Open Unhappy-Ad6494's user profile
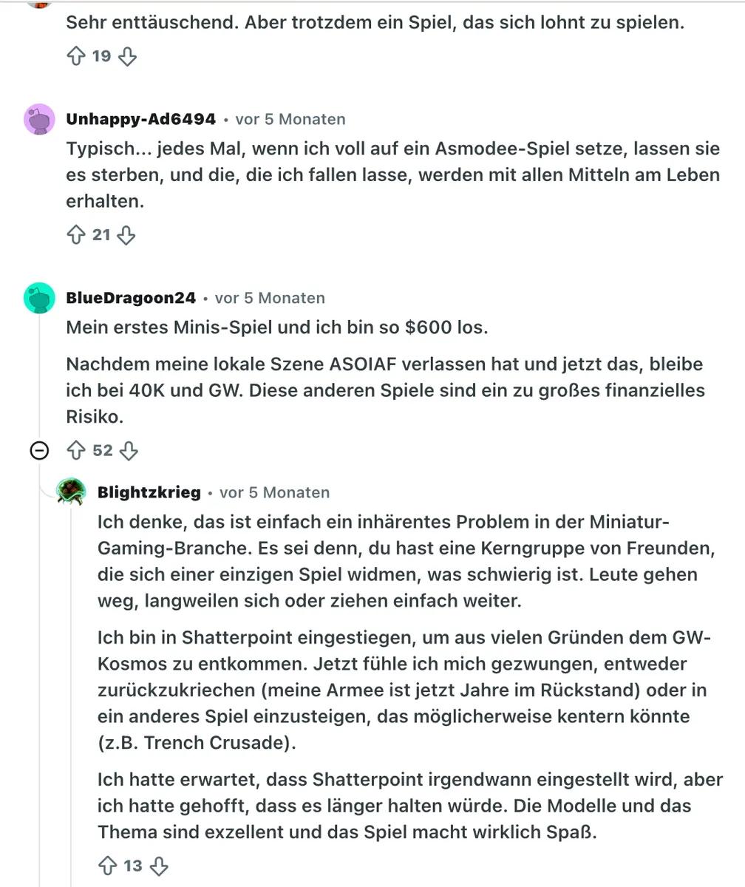The height and width of the screenshot is (887, 745). coord(140,119)
